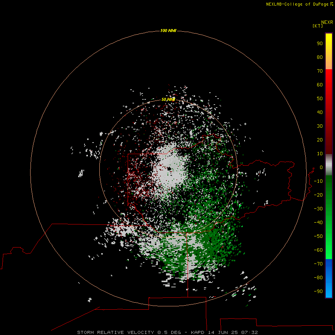Click the 50 NMI range ring label

[168, 99]
